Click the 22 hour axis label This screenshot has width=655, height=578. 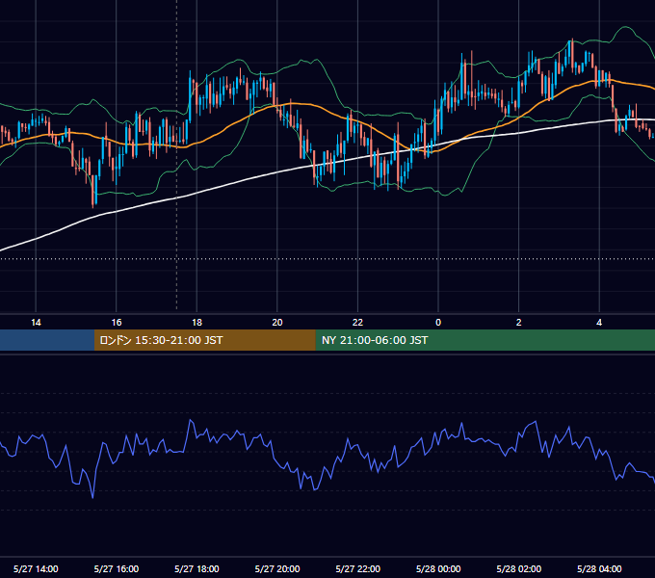click(x=357, y=323)
